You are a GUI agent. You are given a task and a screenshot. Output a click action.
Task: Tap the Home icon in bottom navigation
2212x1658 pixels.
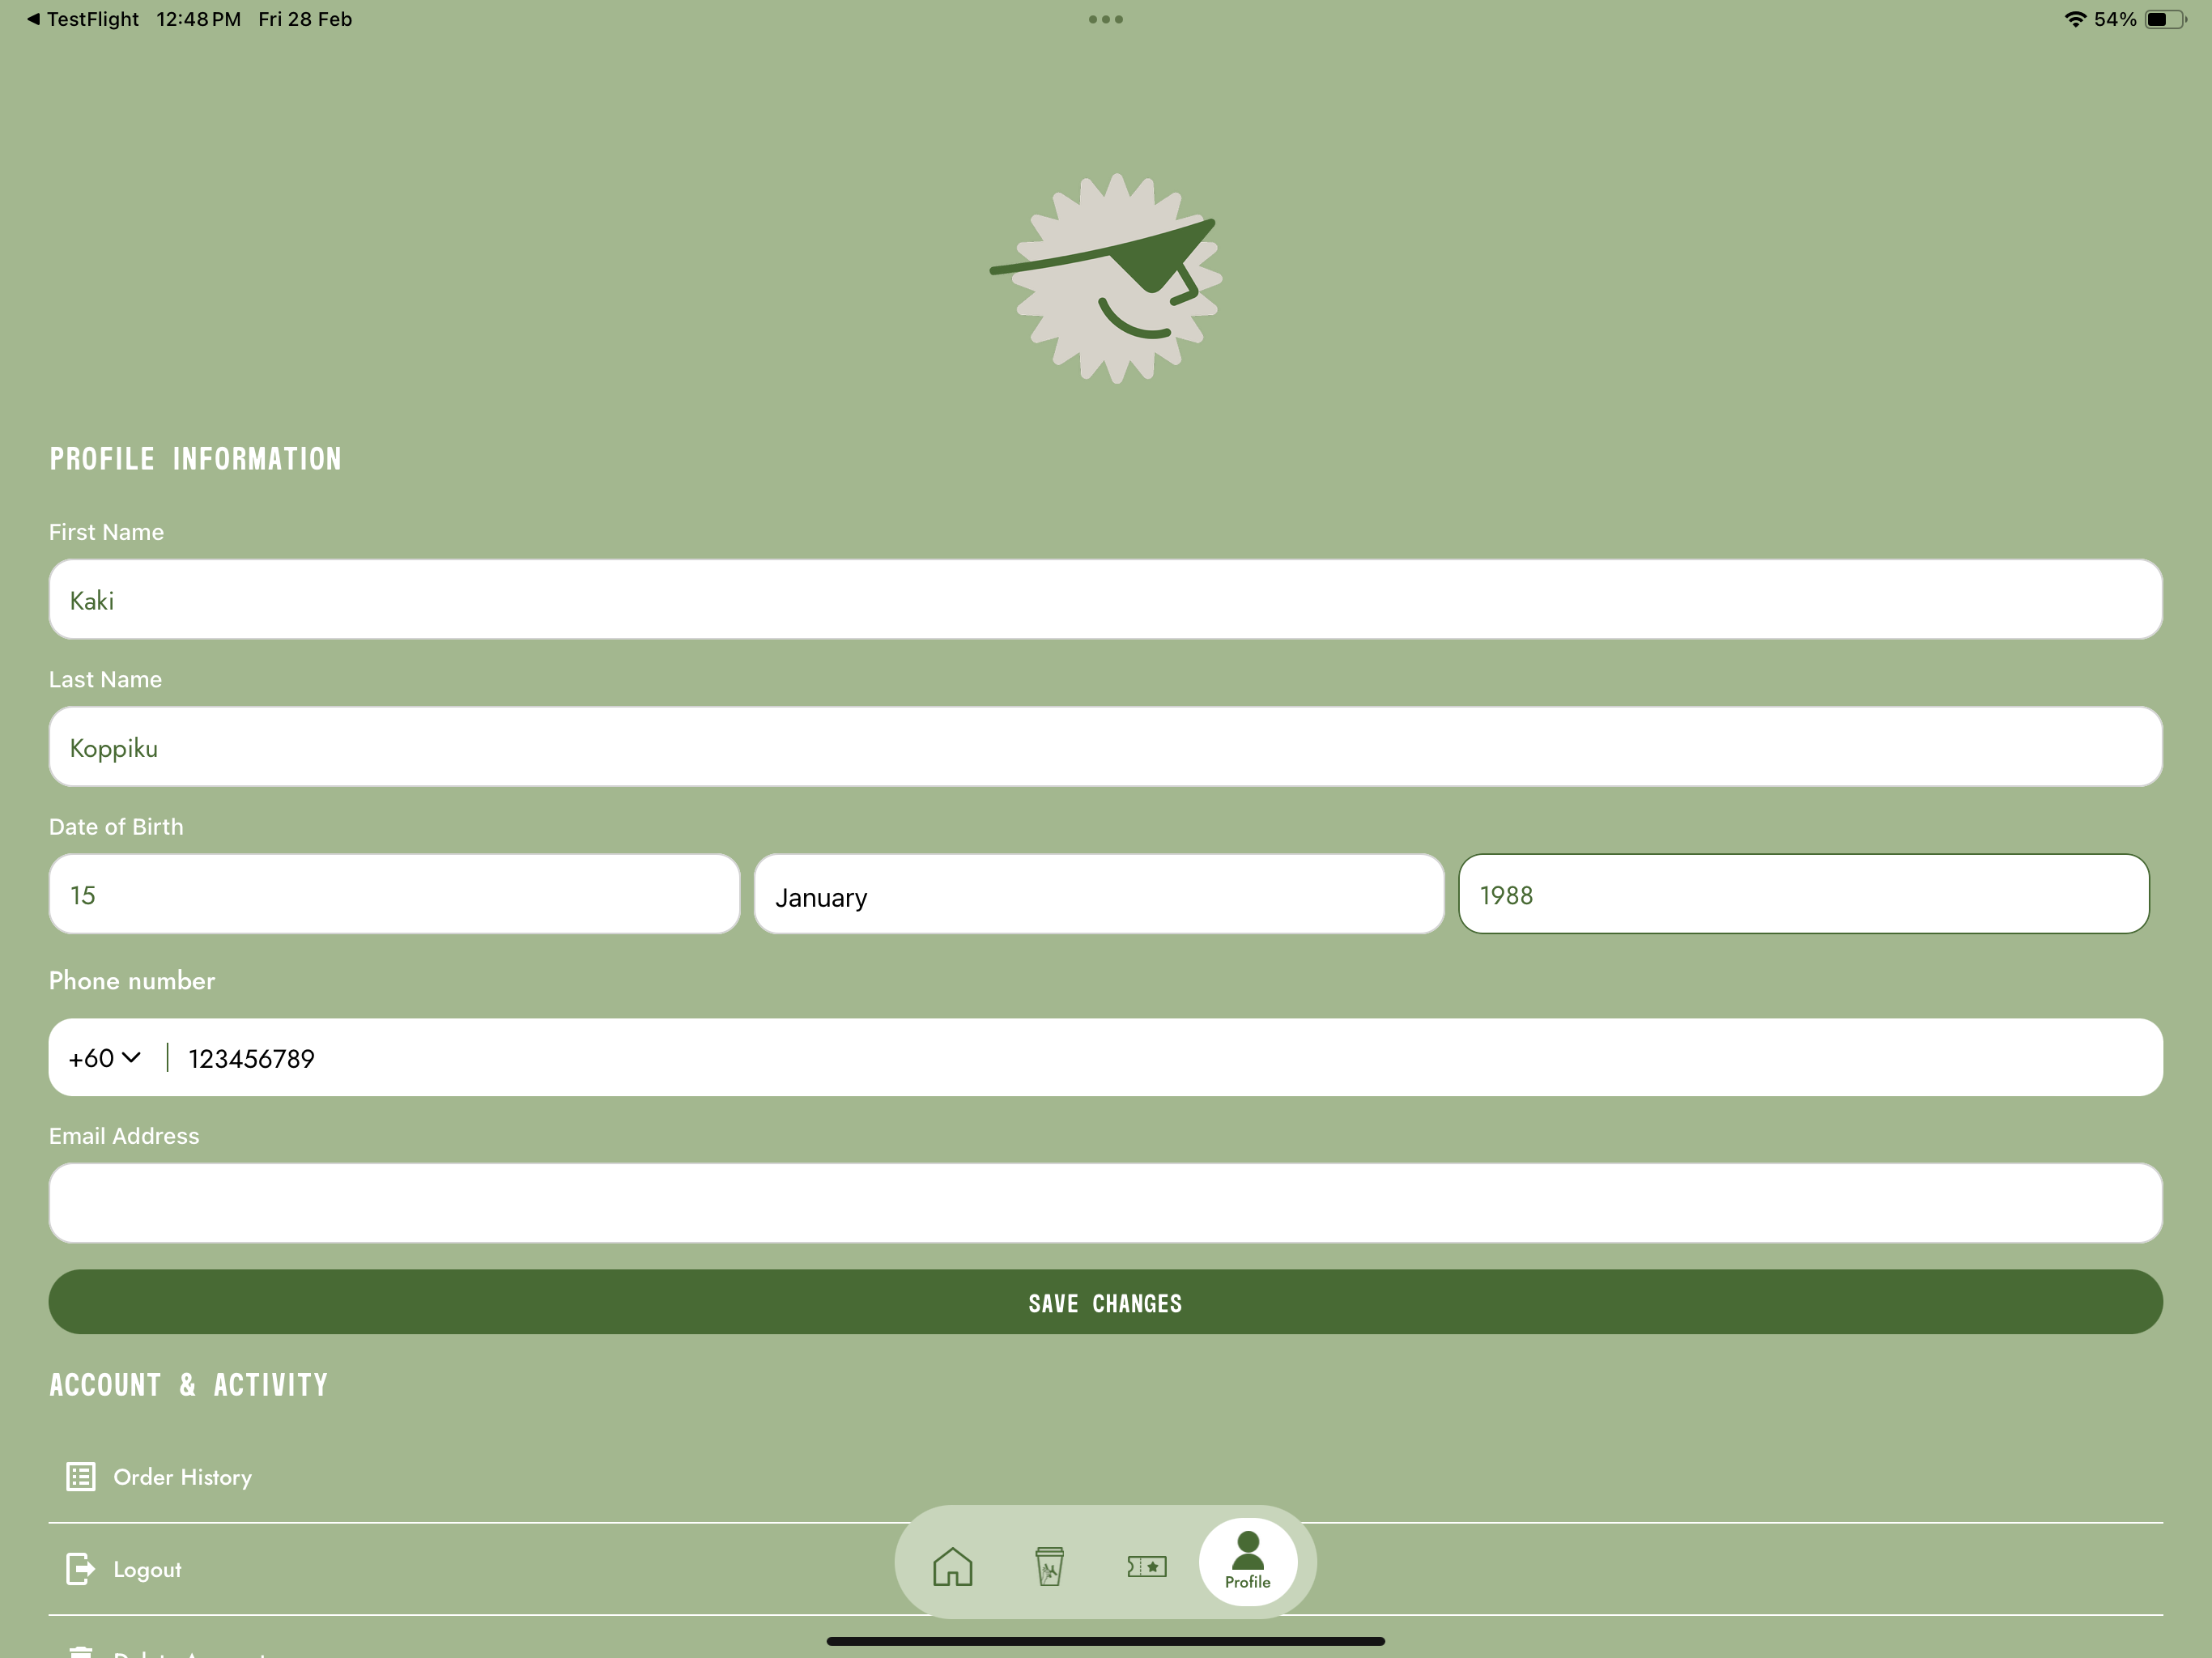coord(952,1566)
